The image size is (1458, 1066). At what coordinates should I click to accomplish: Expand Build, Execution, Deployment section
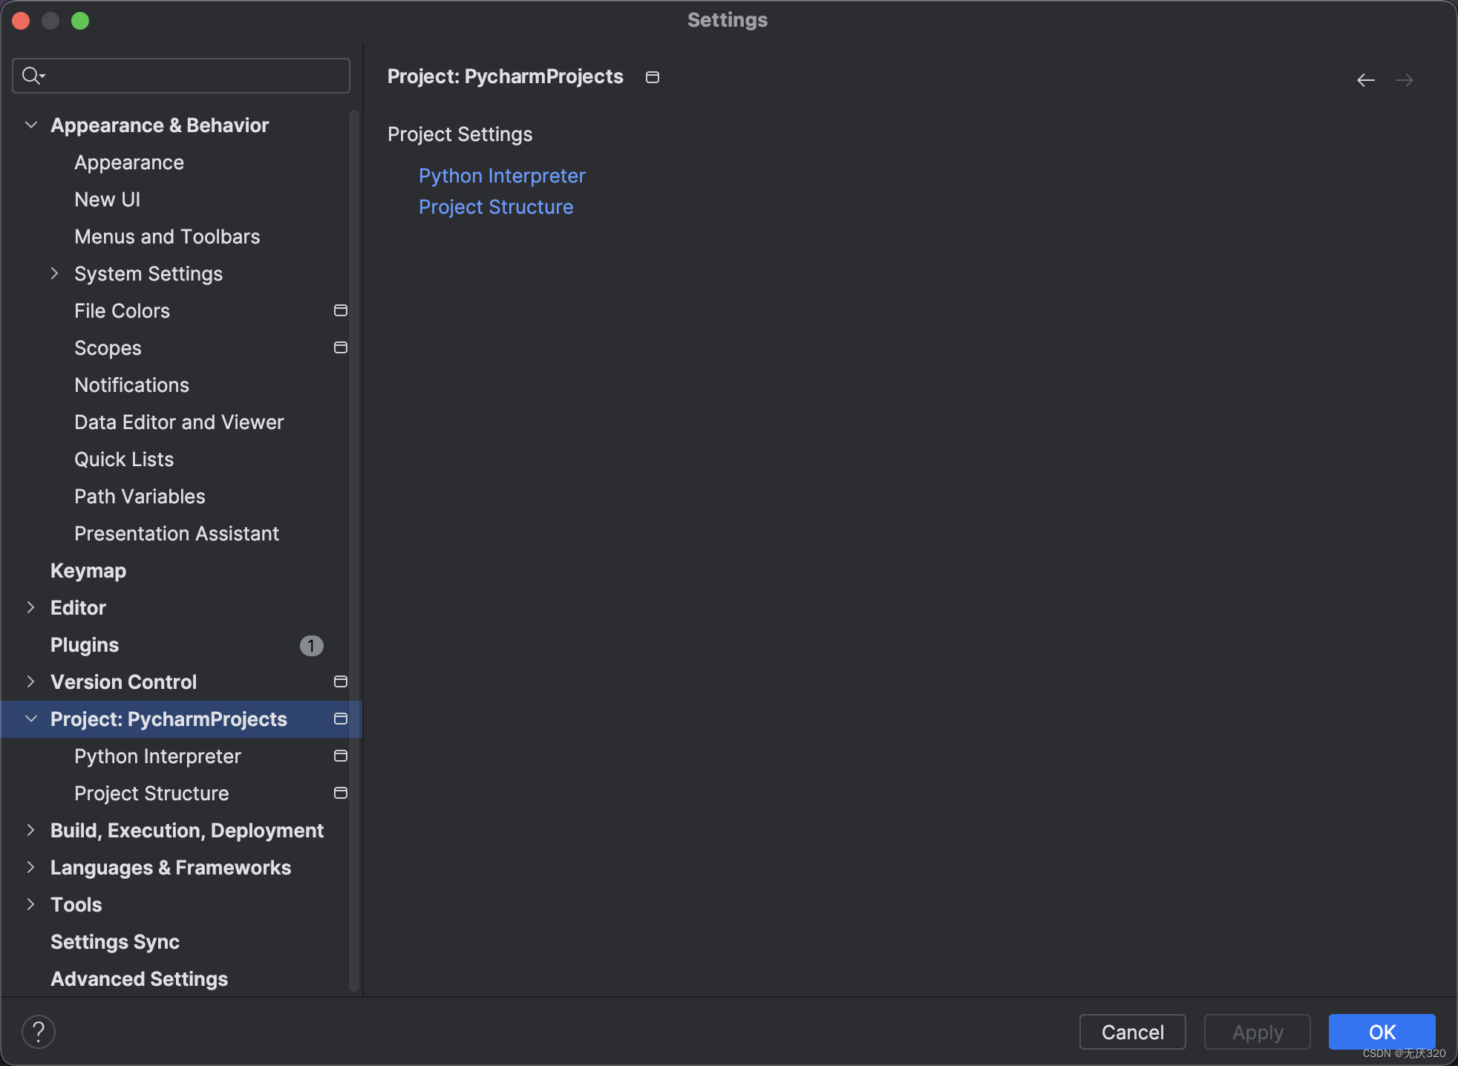[30, 830]
